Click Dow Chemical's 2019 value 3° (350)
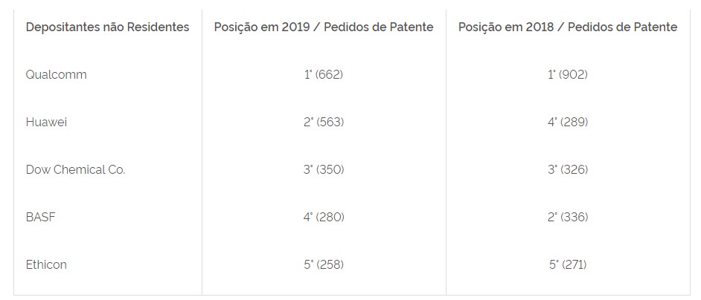701x300 pixels. (324, 169)
